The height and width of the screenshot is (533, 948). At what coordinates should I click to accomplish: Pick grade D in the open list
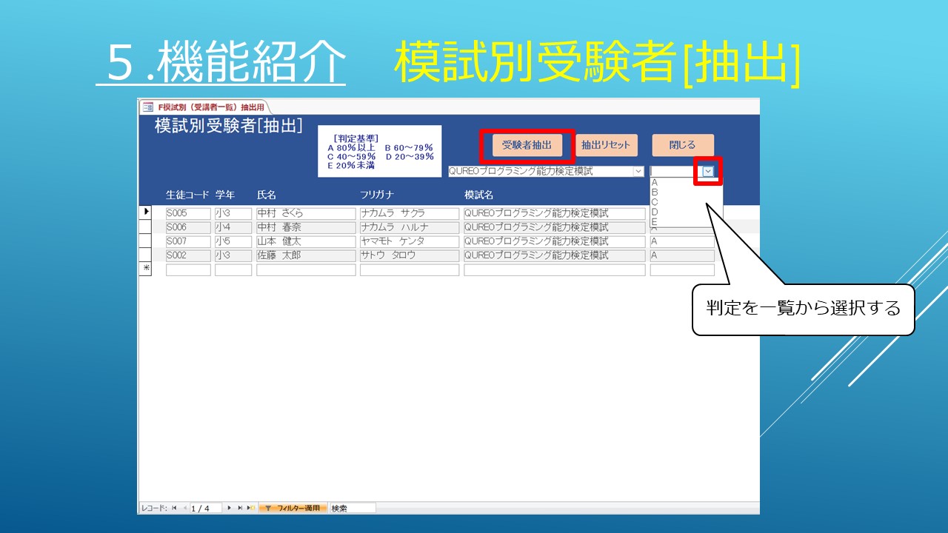point(654,212)
